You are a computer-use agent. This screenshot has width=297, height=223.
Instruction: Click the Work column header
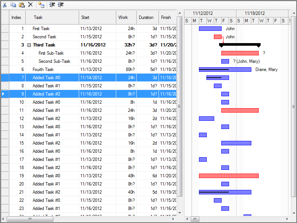(126, 17)
